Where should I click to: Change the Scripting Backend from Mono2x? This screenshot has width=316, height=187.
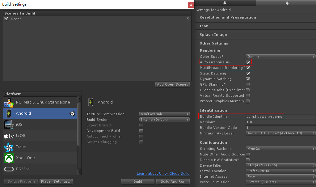pyautogui.click(x=280, y=149)
